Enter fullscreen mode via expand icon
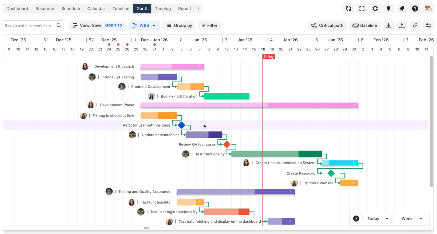 coord(362,9)
